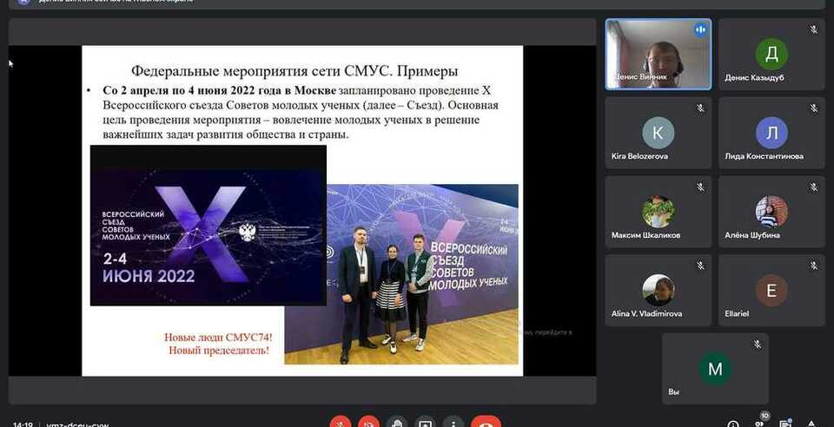Open the activities icon in bottom bar
This screenshot has width=834, height=427.
coord(812,424)
